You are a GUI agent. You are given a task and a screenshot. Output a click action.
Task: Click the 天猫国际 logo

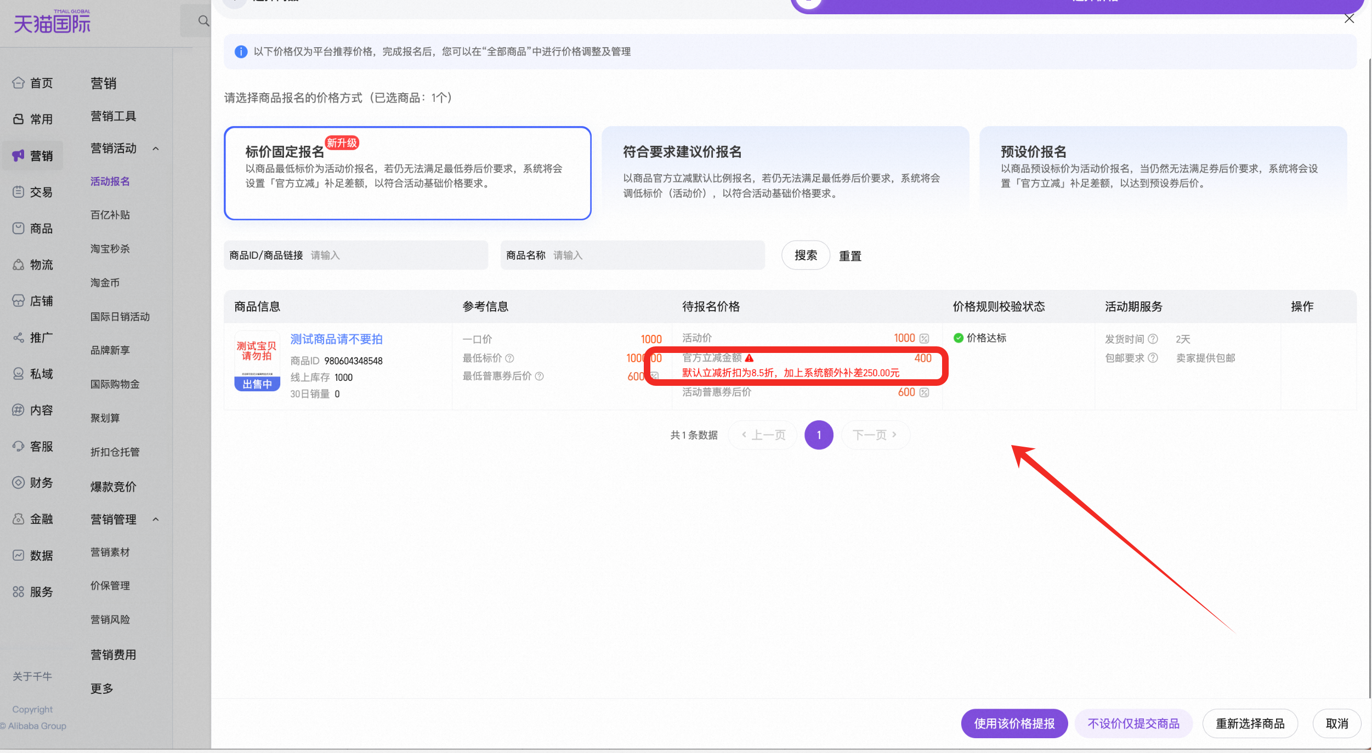click(52, 22)
